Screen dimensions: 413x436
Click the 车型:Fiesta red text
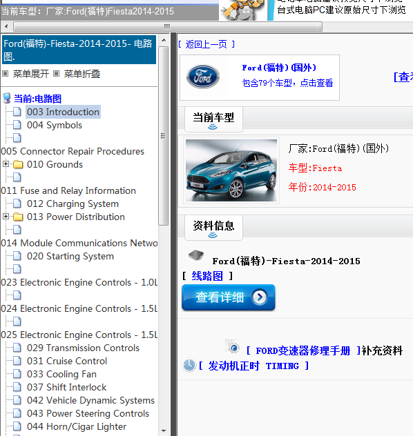[315, 168]
